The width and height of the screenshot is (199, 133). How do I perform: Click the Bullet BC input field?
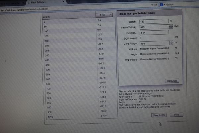coord(154,33)
